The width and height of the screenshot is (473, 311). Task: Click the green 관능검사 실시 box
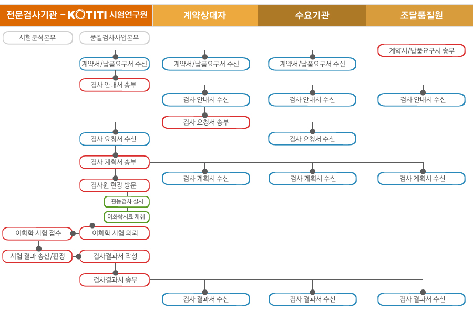(x=127, y=202)
